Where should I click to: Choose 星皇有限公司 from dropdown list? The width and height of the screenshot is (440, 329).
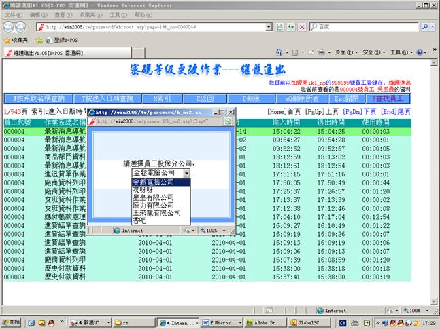153,197
